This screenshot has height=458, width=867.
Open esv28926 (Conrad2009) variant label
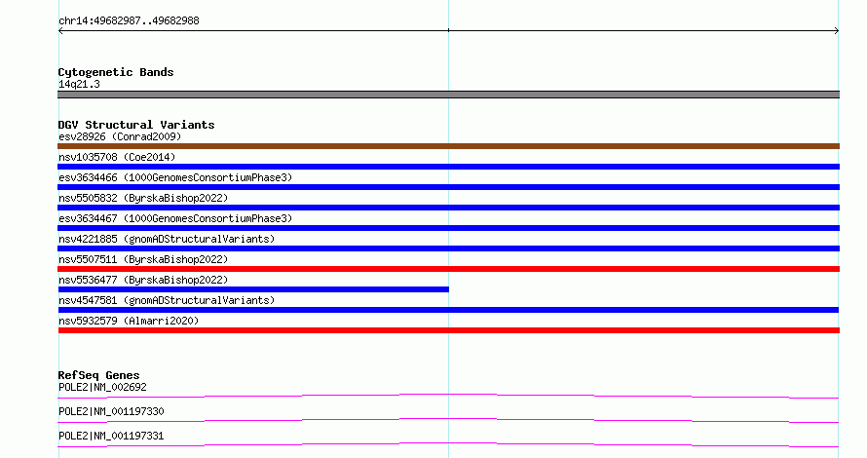click(x=120, y=136)
